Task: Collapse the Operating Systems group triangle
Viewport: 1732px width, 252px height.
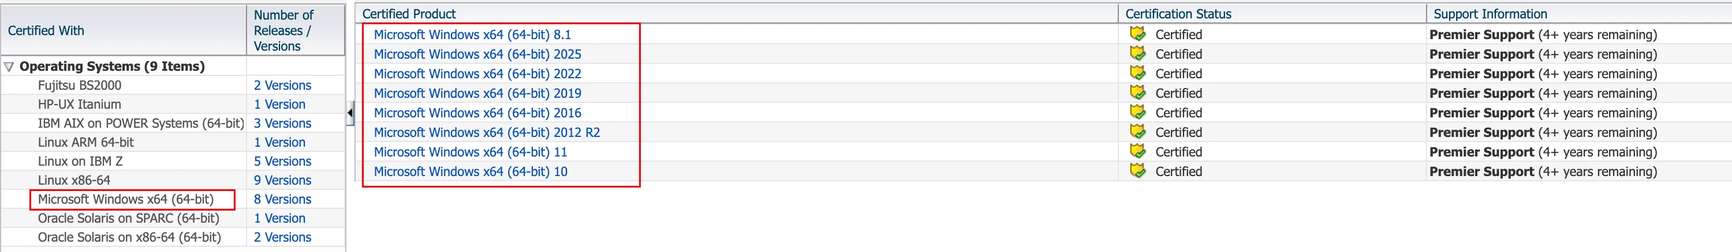Action: 9,66
